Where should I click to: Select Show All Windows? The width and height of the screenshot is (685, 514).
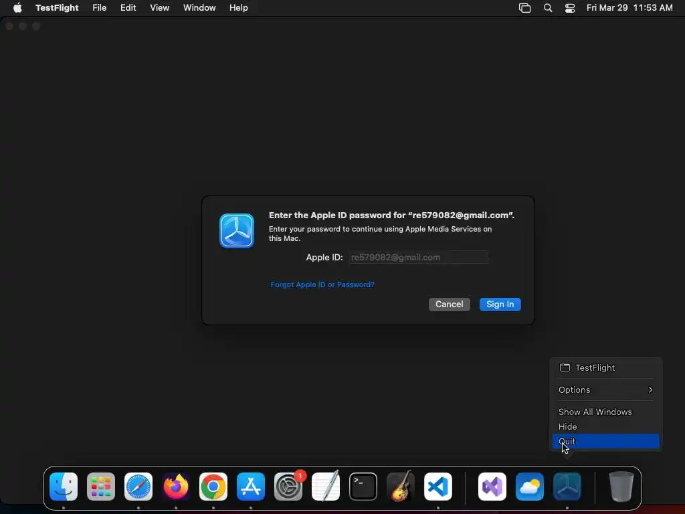606,412
